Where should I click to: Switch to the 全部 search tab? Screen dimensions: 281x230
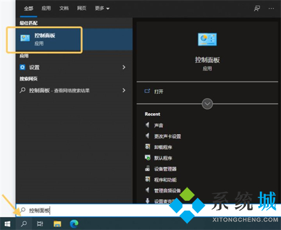coord(29,8)
